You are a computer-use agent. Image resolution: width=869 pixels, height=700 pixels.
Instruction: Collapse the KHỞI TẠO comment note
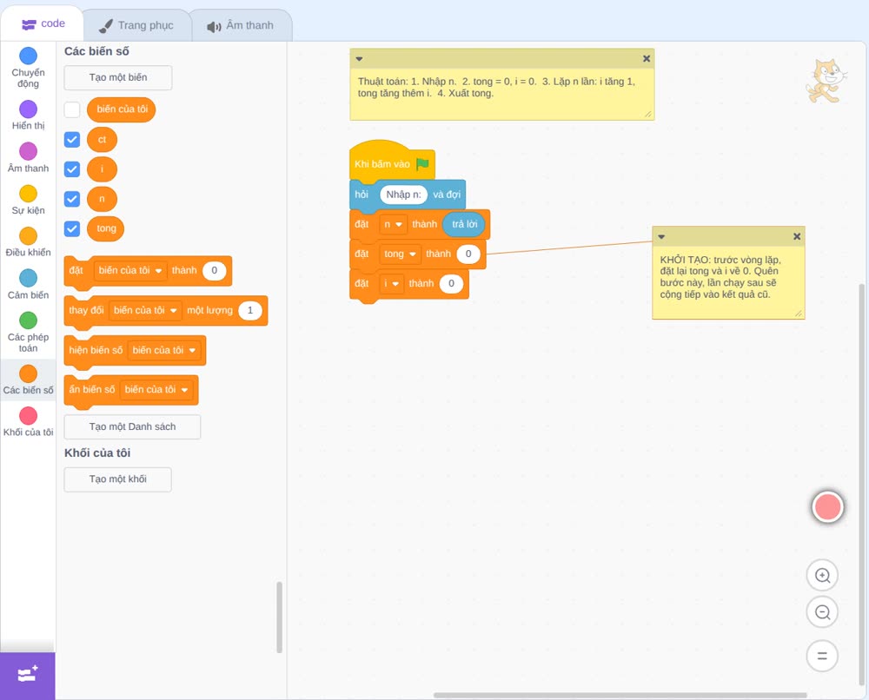click(x=661, y=236)
